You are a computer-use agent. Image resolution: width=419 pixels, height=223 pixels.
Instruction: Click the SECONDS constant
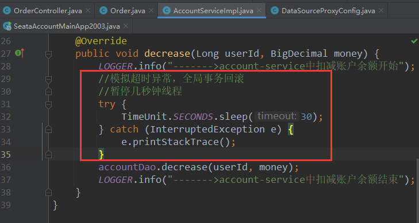coord(193,117)
